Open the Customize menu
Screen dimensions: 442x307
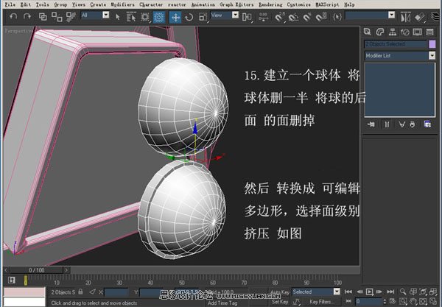(x=298, y=4)
